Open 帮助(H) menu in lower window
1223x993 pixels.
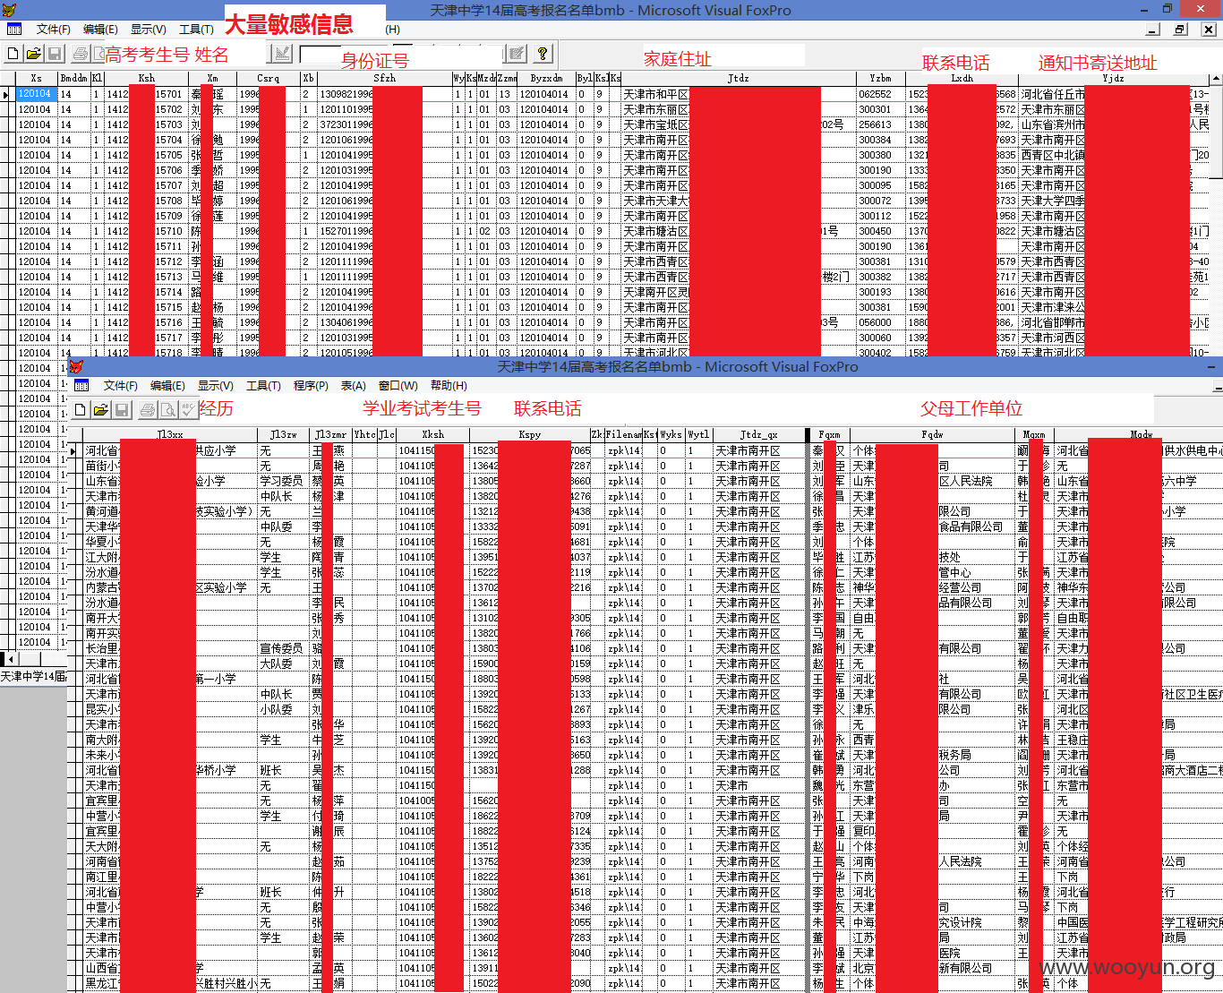(449, 386)
